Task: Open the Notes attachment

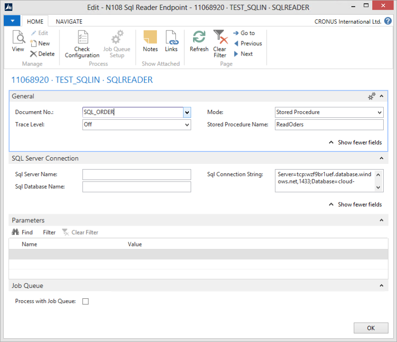Action: pyautogui.click(x=150, y=41)
